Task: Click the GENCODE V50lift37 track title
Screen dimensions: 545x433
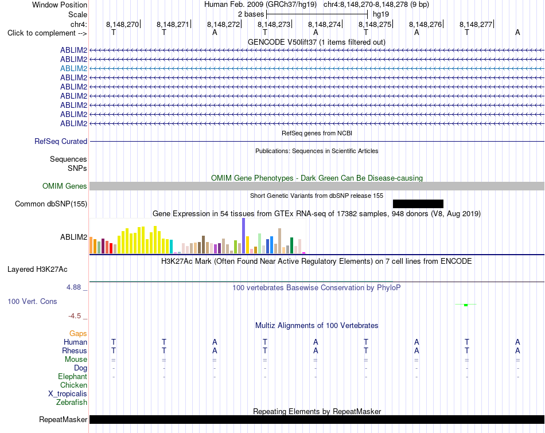Action: (x=316, y=42)
